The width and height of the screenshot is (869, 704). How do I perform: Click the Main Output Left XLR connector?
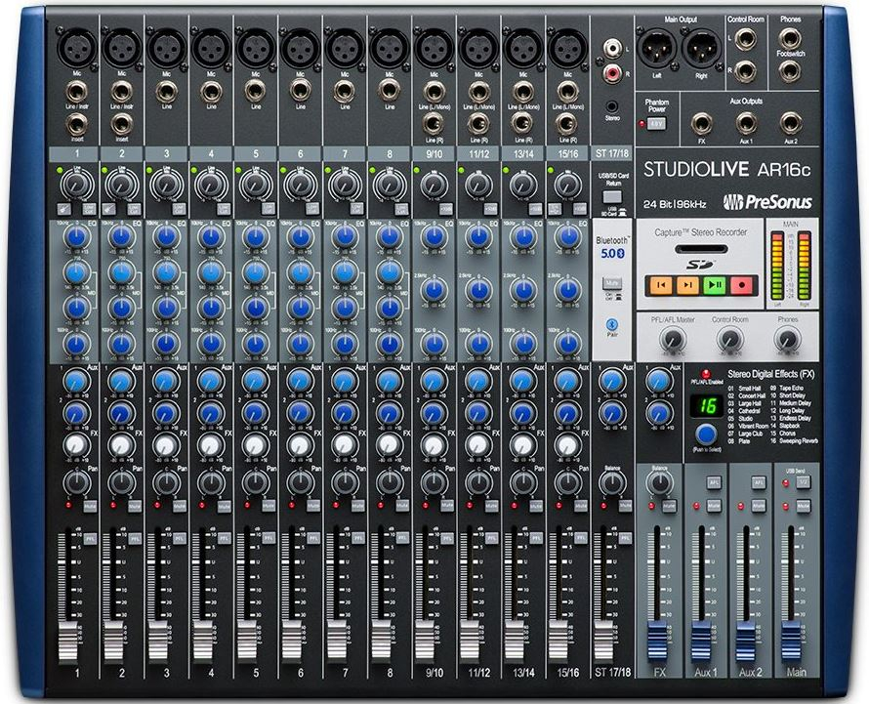[x=657, y=49]
